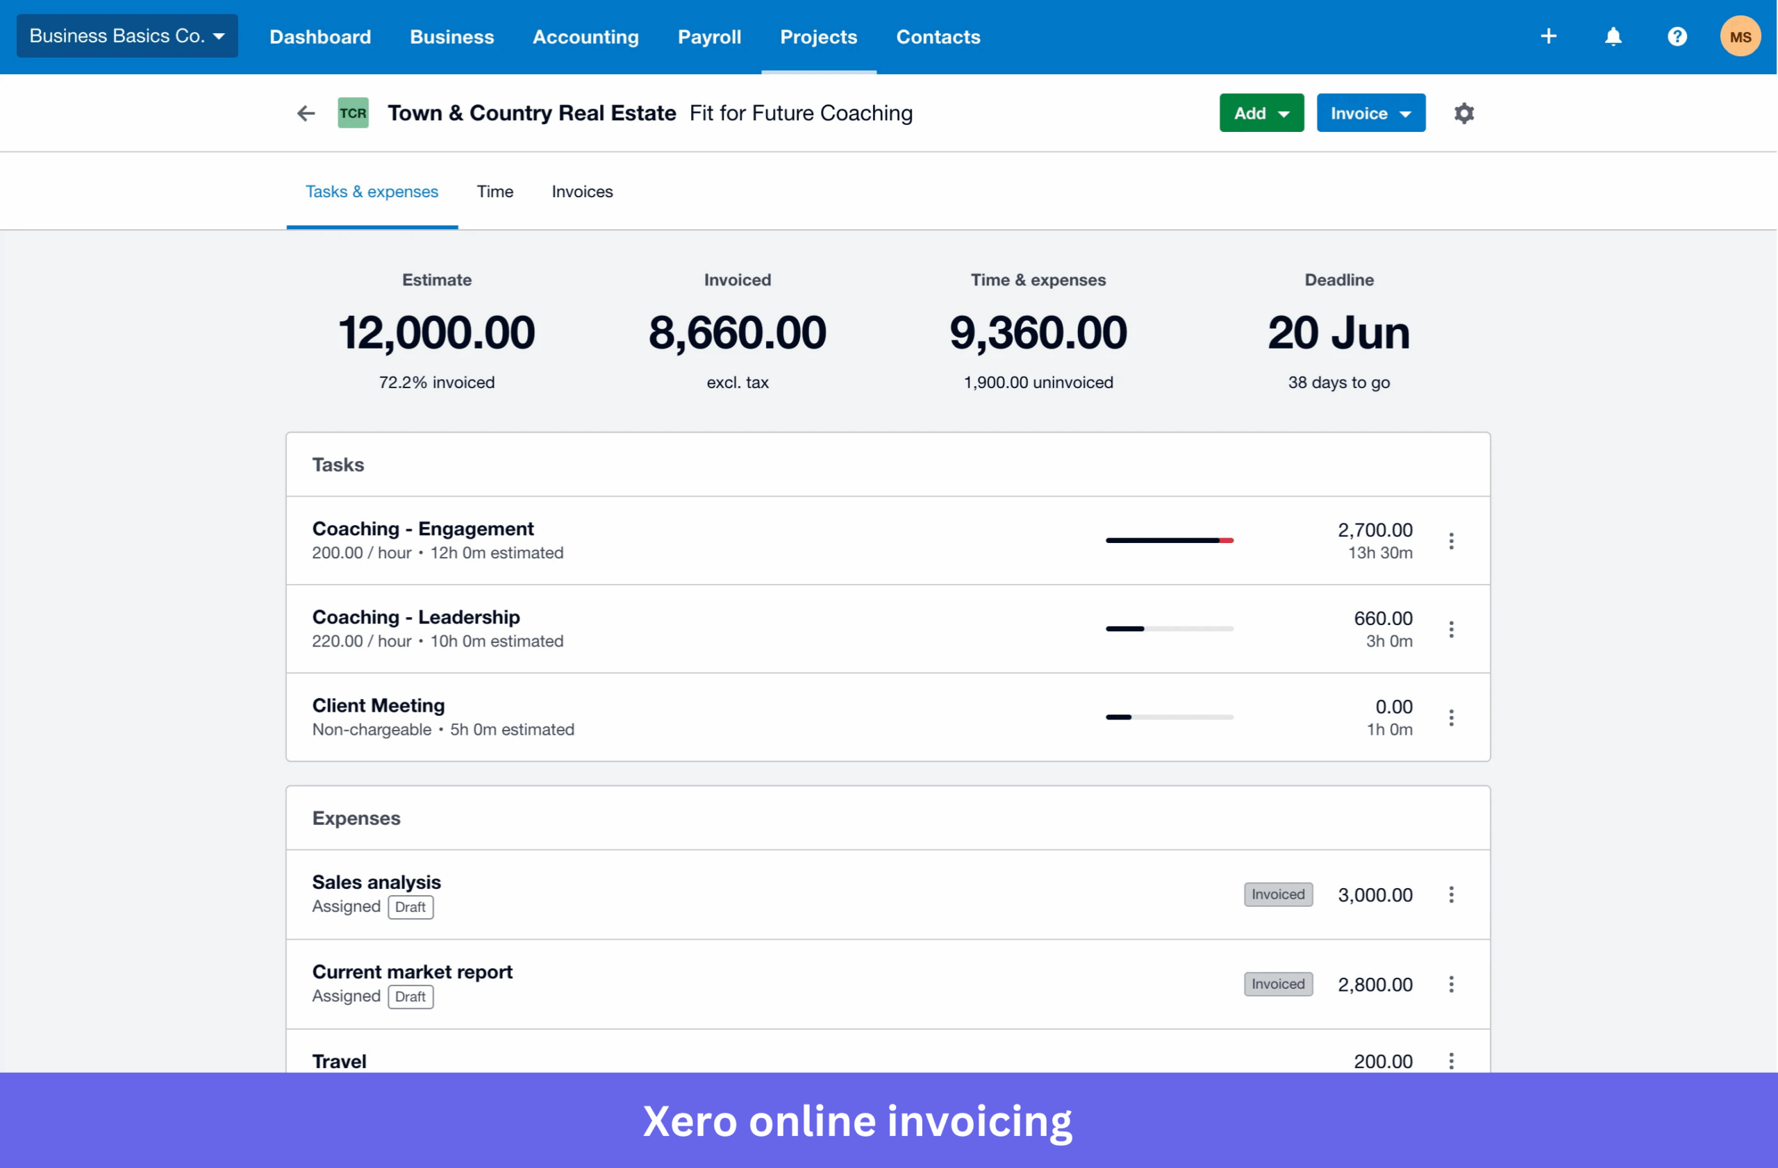The height and width of the screenshot is (1168, 1778).
Task: Click Coaching - Engagement progress bar
Action: coord(1169,541)
